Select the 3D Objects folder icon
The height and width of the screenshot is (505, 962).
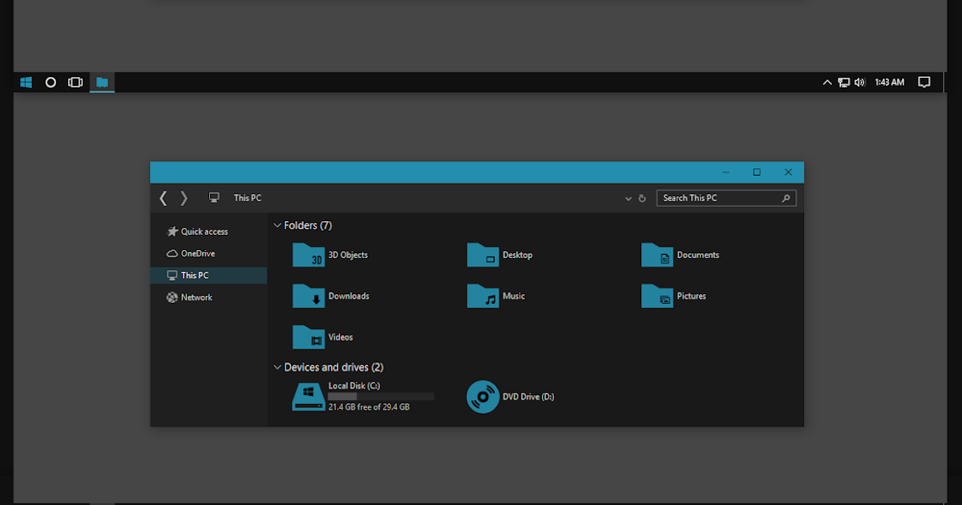tap(309, 255)
